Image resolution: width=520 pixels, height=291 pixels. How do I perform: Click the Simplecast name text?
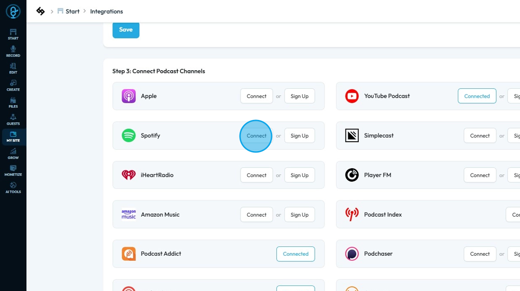(x=379, y=135)
